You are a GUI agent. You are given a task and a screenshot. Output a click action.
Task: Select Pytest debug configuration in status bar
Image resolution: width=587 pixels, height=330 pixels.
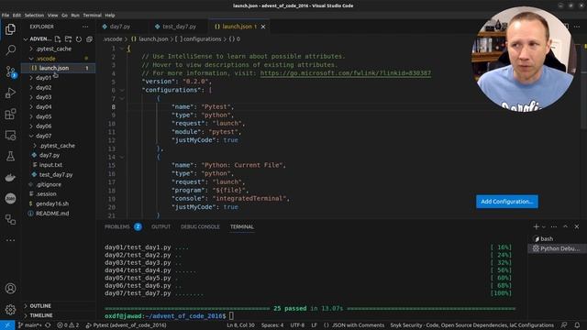[127, 325]
